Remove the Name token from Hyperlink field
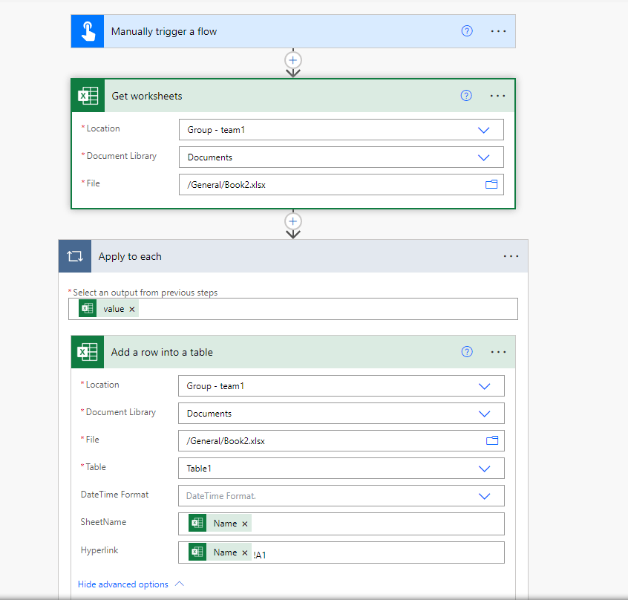The image size is (628, 600). tap(245, 552)
